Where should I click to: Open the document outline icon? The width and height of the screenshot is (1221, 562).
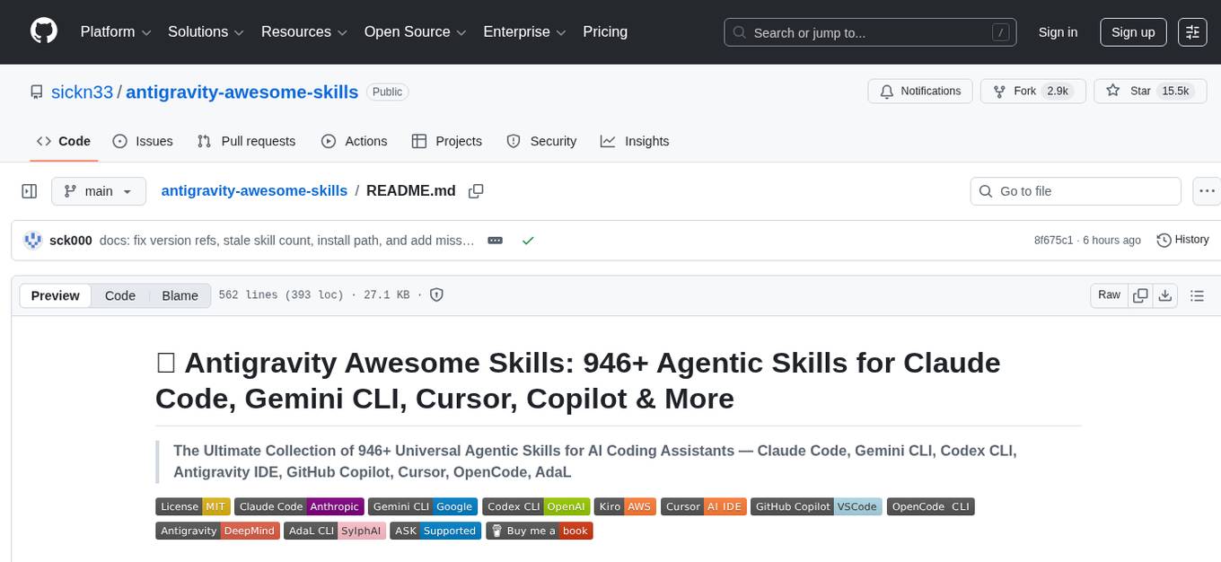pos(1196,295)
